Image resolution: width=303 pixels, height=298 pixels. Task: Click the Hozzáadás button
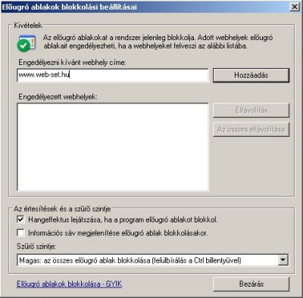point(251,75)
